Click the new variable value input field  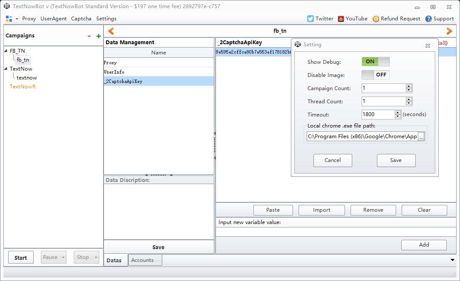pos(336,232)
